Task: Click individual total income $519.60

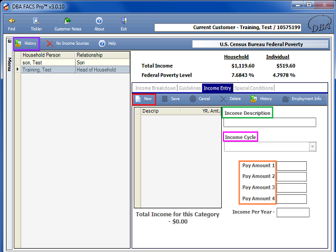Action: pyautogui.click(x=286, y=66)
